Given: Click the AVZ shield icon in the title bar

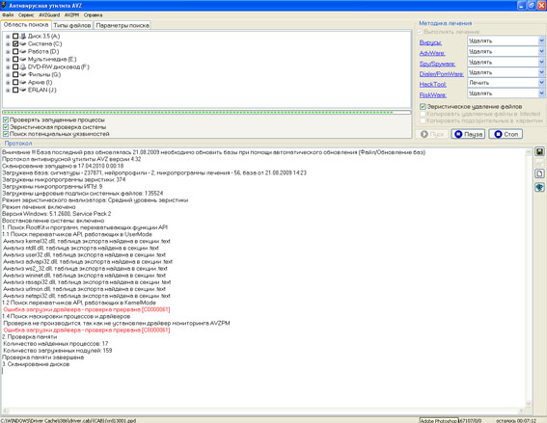Looking at the screenshot, I should [4, 5].
